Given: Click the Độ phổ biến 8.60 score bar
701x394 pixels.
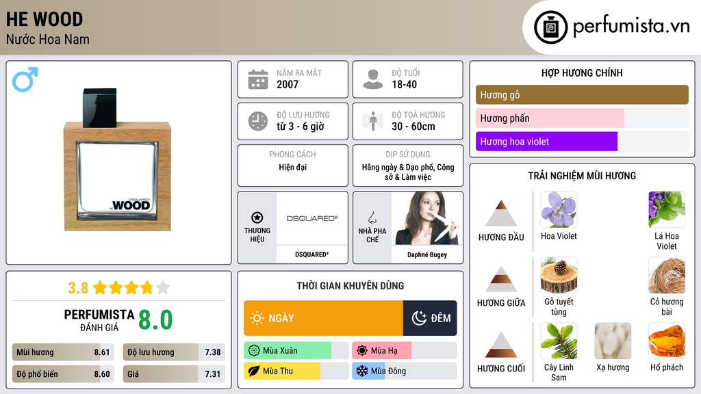Looking at the screenshot, I should tap(63, 374).
